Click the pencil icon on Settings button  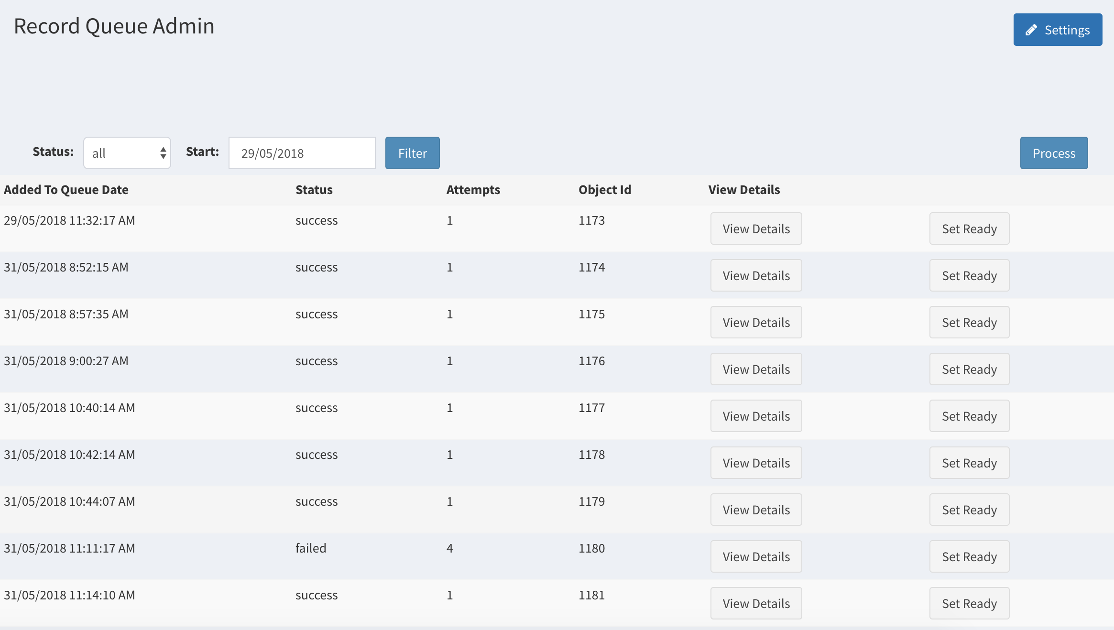[1031, 30]
